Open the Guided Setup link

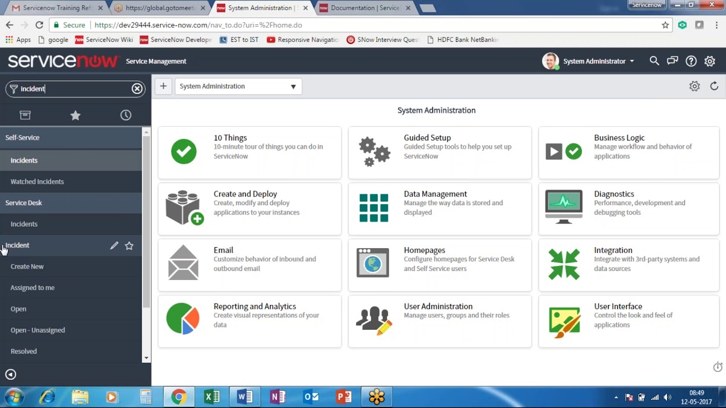(427, 138)
